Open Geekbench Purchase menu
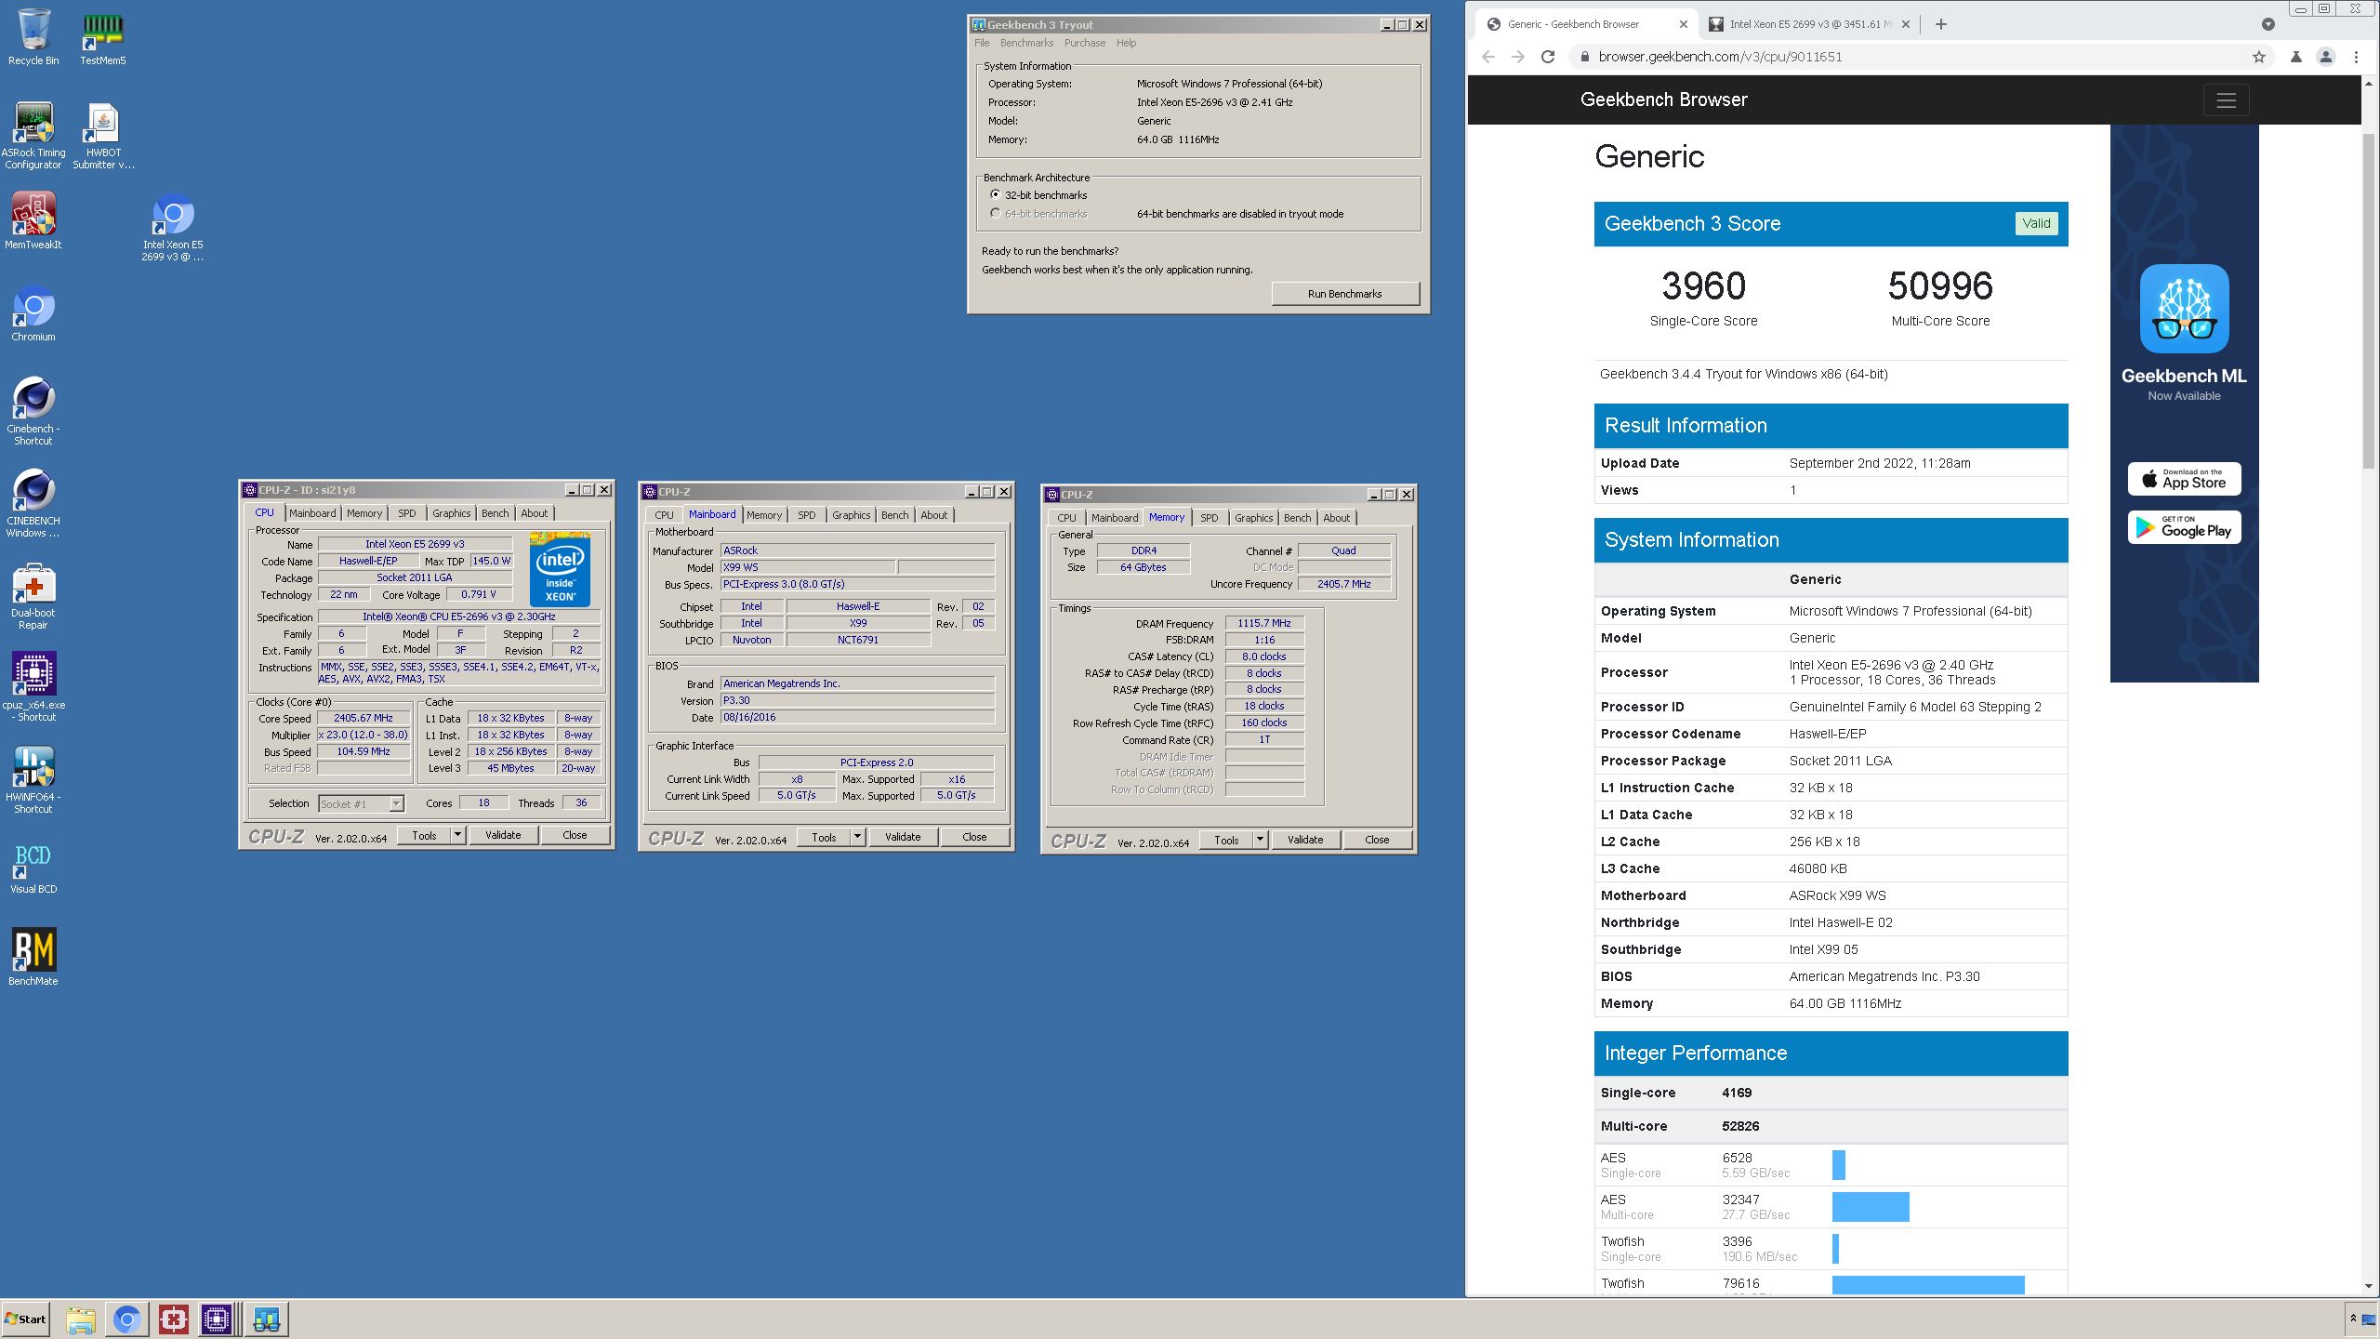The image size is (2380, 1339). point(1085,43)
